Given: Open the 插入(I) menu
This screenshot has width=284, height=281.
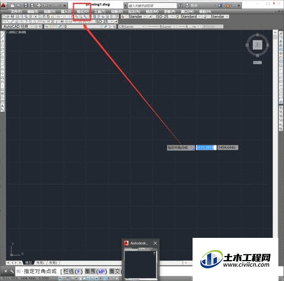Looking at the screenshot, I should [x=66, y=12].
